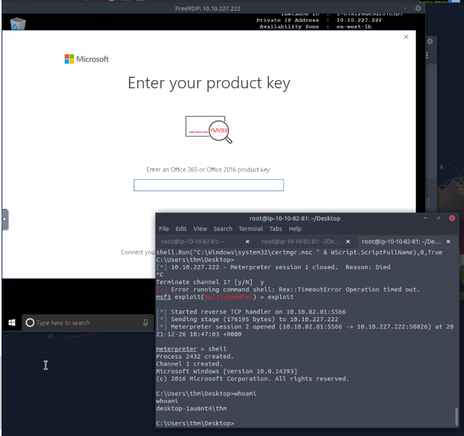Close the terminal window with red button

[452, 218]
